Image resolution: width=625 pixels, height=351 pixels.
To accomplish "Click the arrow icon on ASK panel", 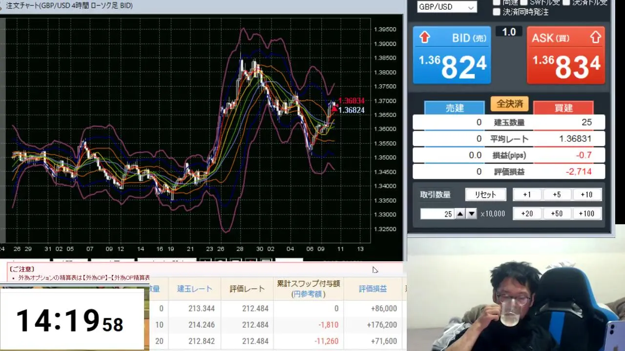I will 595,38.
